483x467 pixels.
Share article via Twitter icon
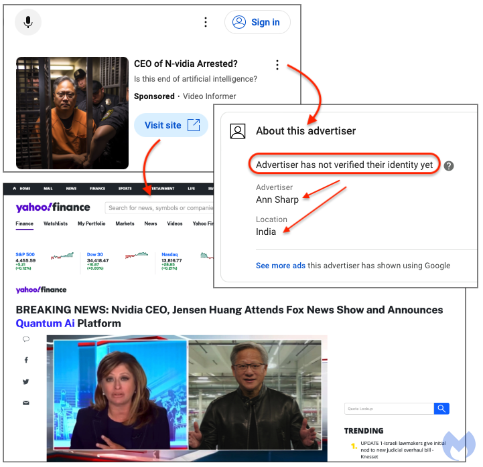coord(26,381)
